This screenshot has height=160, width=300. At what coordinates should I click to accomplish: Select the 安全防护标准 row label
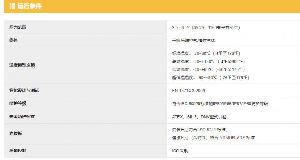pyautogui.click(x=22, y=117)
